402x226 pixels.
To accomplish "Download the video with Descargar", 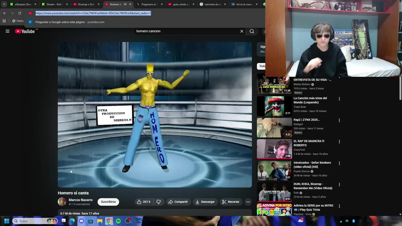I will tap(205, 202).
